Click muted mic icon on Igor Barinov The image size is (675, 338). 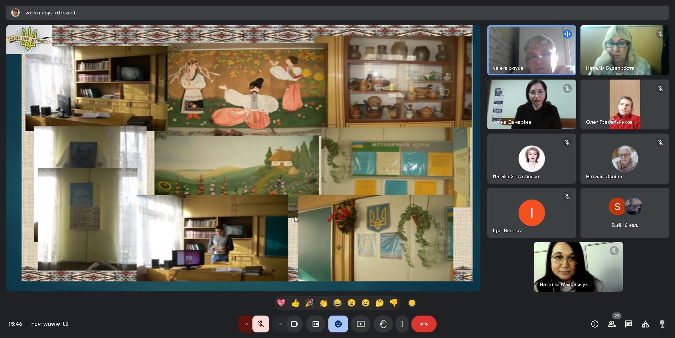click(567, 197)
